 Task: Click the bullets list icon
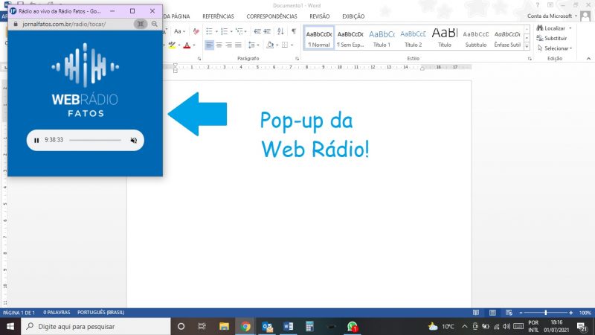coord(209,31)
